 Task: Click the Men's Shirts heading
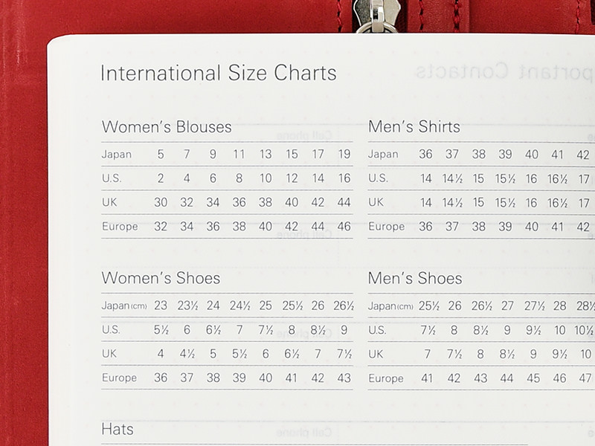tap(414, 127)
